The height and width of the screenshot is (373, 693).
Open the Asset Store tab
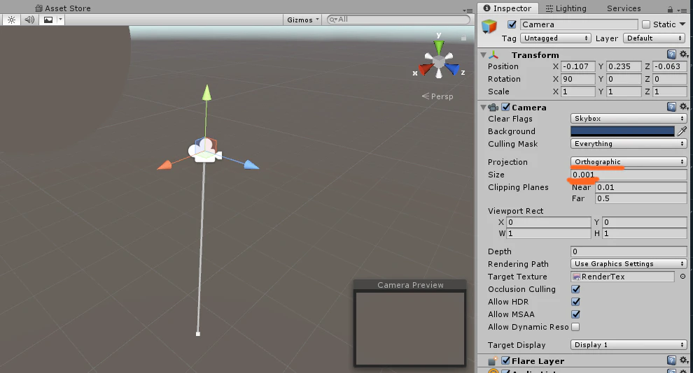(63, 8)
